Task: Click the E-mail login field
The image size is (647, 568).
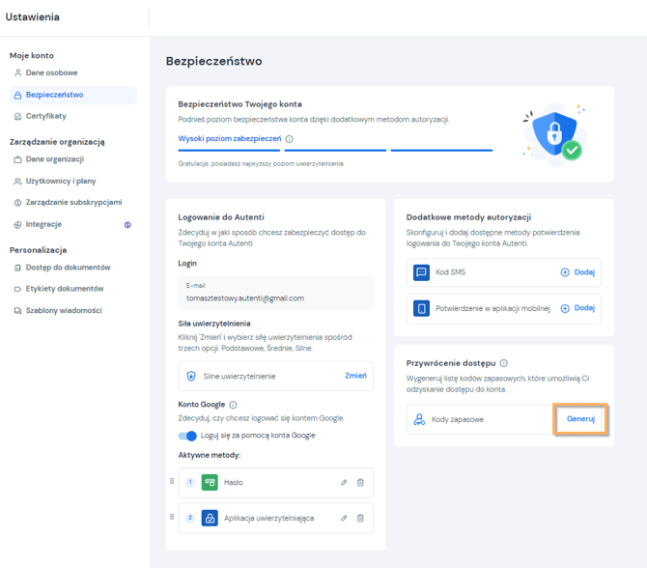Action: click(x=275, y=293)
